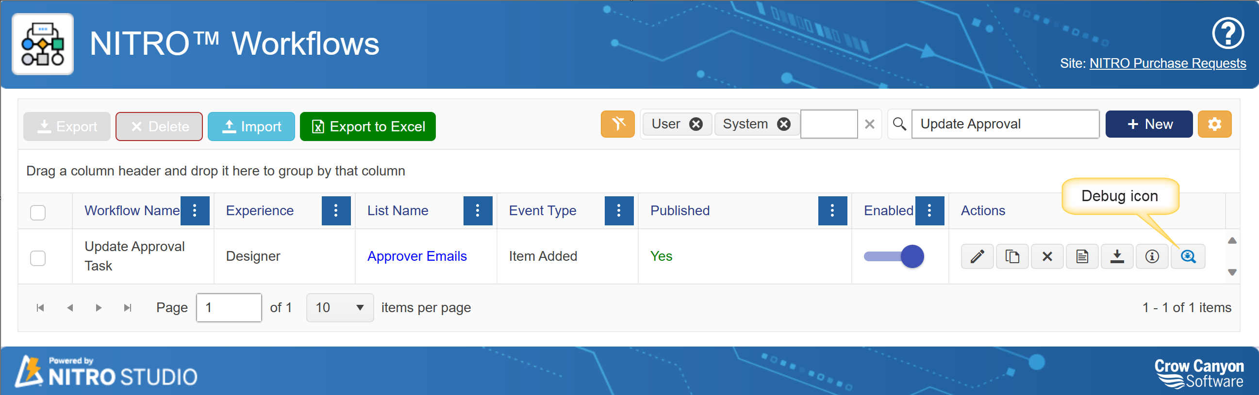This screenshot has width=1259, height=395.
Task: Click the disabled Export button
Action: click(x=67, y=126)
